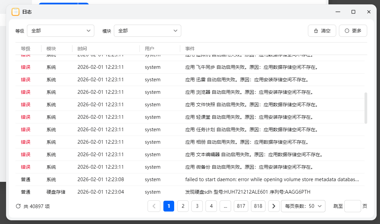
Task: Click the refresh icon beside total count
Action: (x=18, y=206)
